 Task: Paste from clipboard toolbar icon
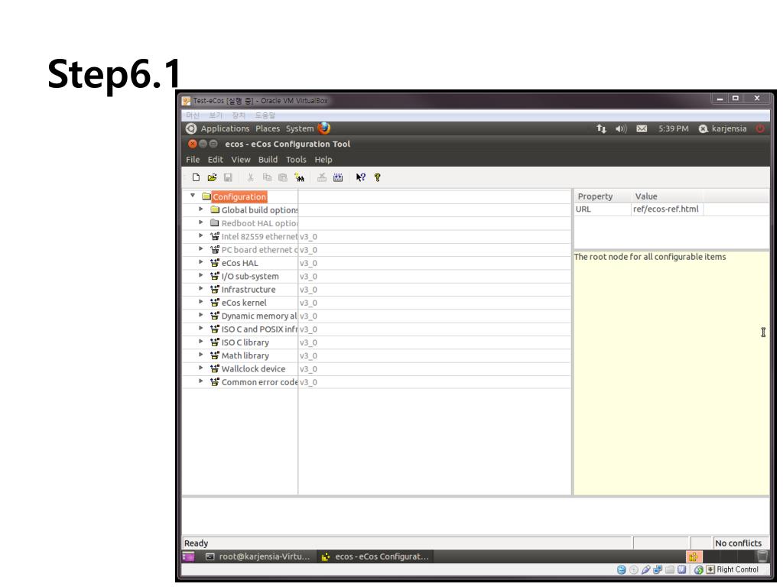pyautogui.click(x=283, y=177)
